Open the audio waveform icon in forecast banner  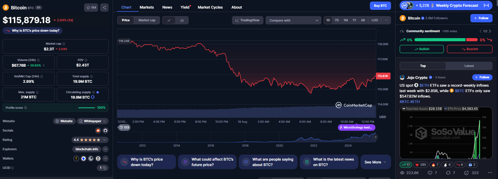pyautogui.click(x=486, y=5)
